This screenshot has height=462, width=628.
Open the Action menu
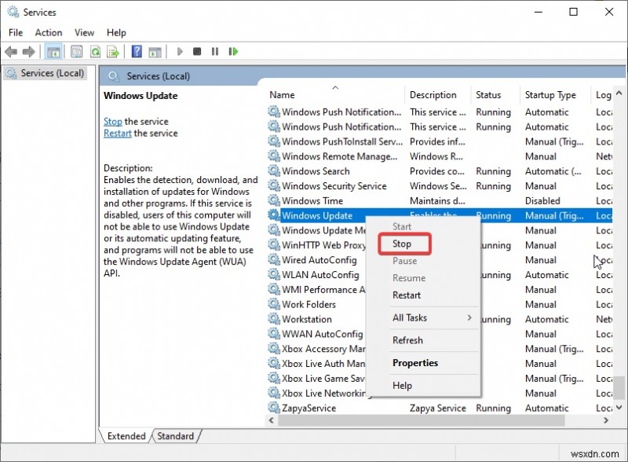click(x=49, y=32)
